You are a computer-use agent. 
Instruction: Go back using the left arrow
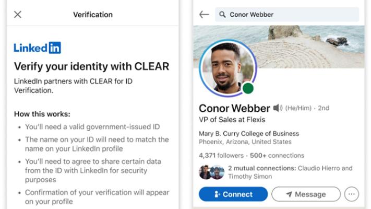pos(204,15)
